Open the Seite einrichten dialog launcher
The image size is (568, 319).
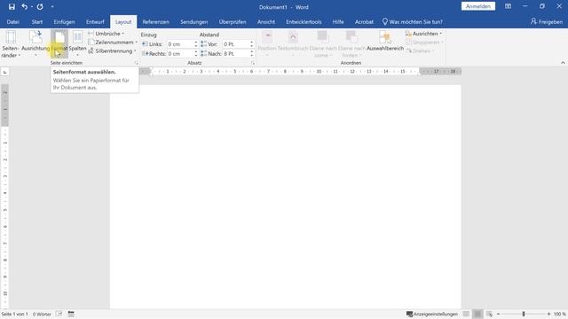(x=136, y=63)
